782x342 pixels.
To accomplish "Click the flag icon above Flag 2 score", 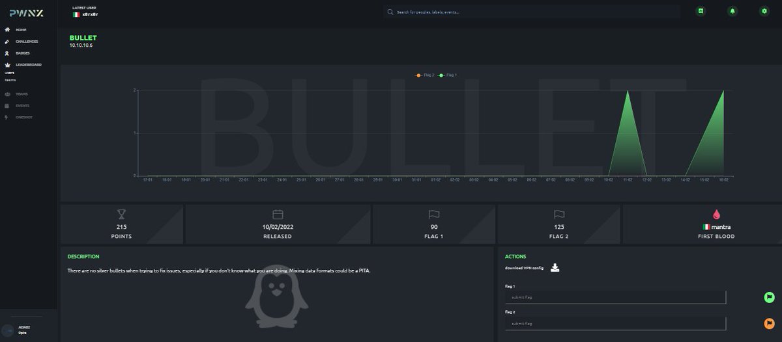I will click(x=558, y=214).
